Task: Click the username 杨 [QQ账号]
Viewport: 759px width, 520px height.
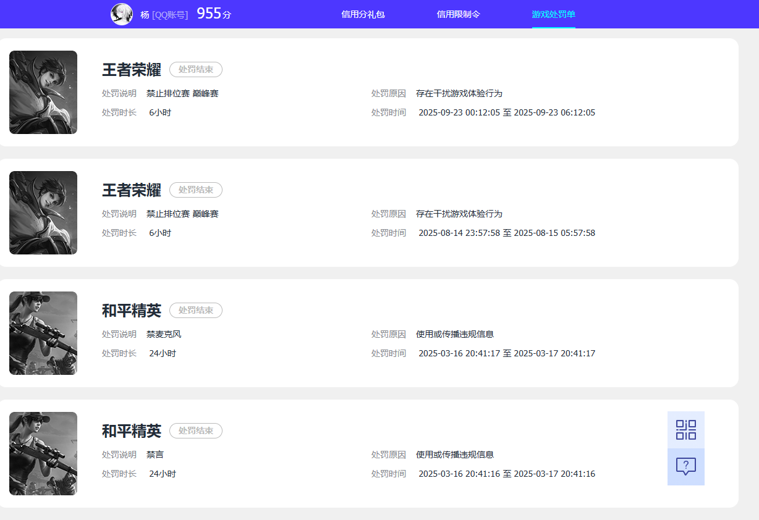Action: (x=164, y=15)
